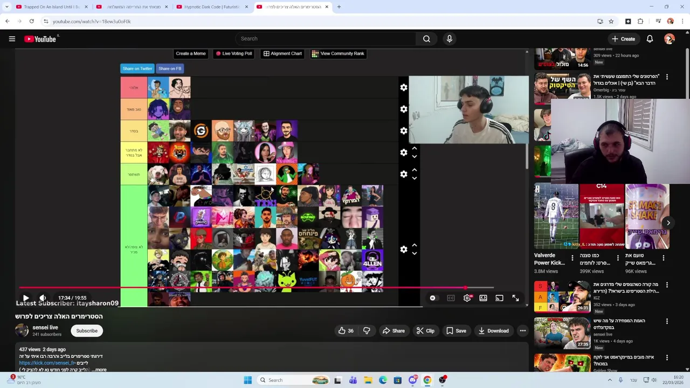Dislike the video with thumbs down
The width and height of the screenshot is (690, 388).
pyautogui.click(x=367, y=331)
